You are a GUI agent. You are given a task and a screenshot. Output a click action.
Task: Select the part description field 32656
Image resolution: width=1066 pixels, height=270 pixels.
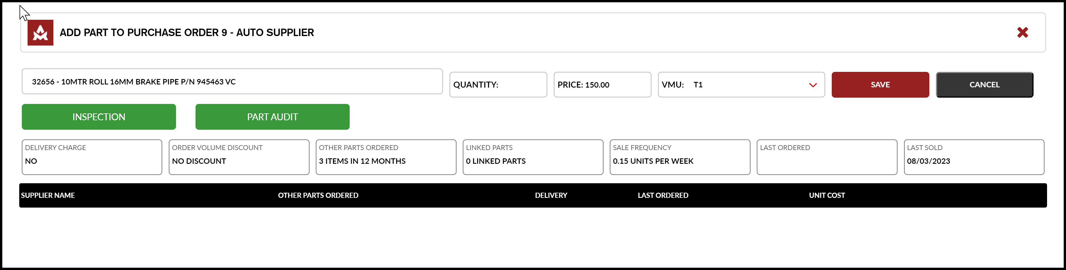(232, 81)
